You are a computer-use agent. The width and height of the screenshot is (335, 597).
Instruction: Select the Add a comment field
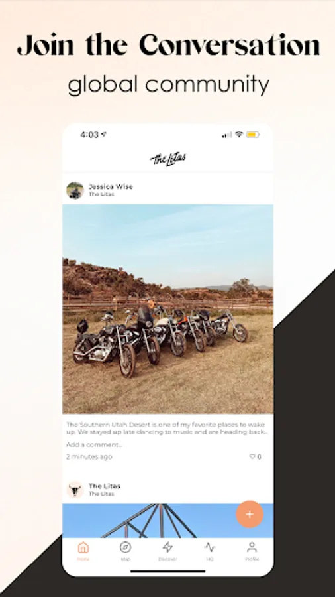click(95, 444)
